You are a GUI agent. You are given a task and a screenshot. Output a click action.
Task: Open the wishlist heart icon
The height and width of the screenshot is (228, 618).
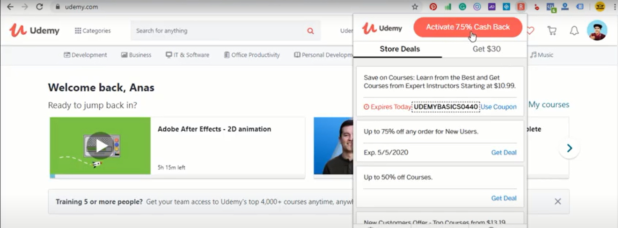coord(530,31)
